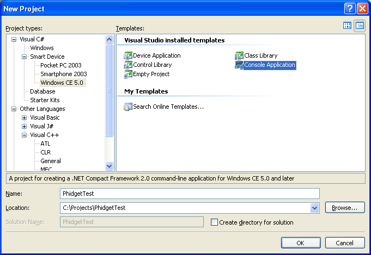The height and width of the screenshot is (255, 371).
Task: Select Pocket PC 2003 project type
Action: tap(60, 65)
